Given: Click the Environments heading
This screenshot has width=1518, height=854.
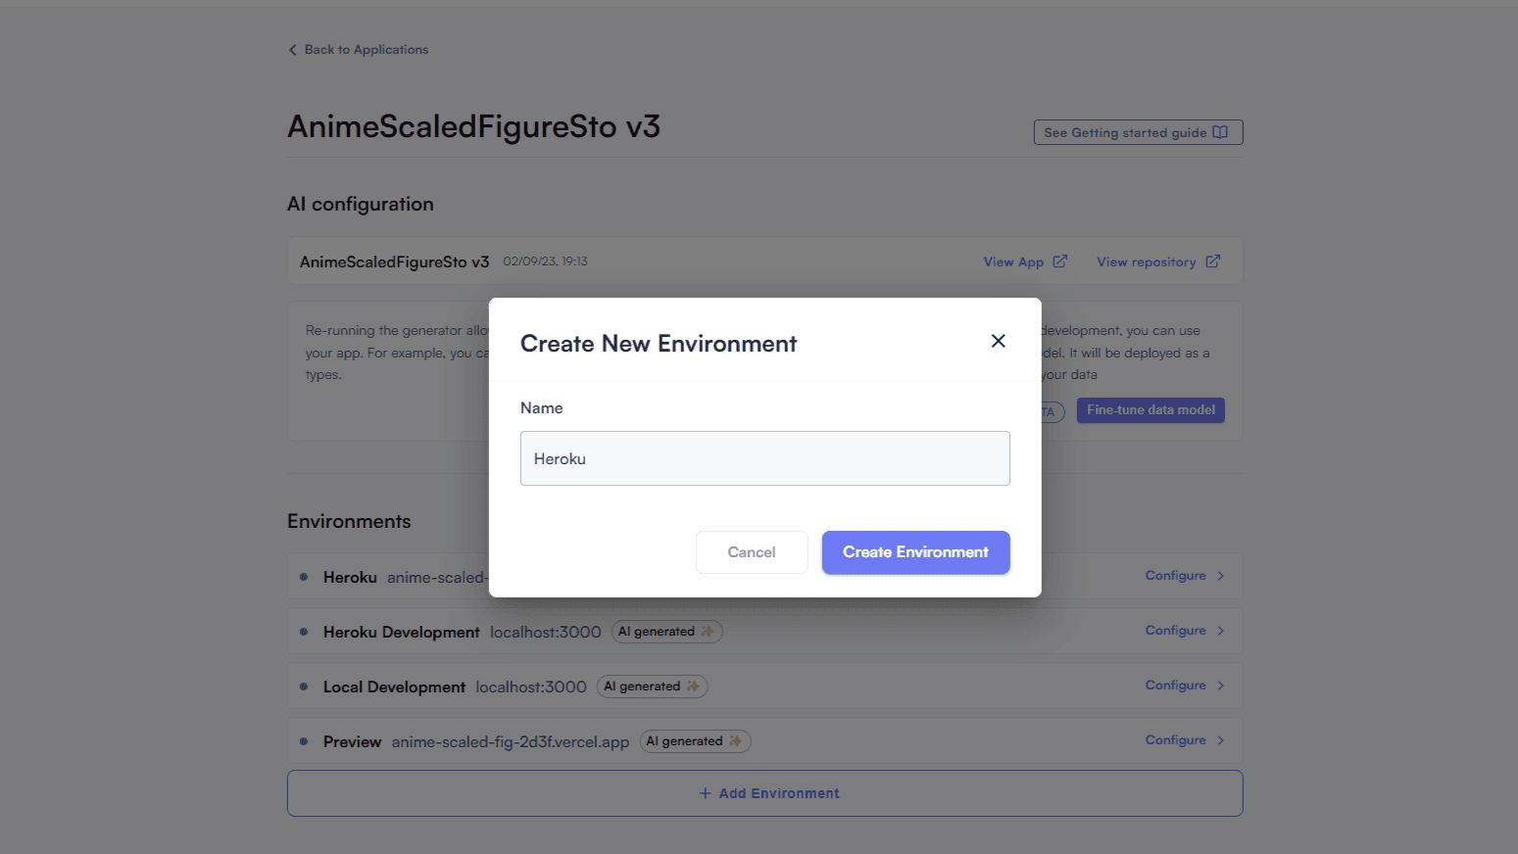Looking at the screenshot, I should (349, 521).
